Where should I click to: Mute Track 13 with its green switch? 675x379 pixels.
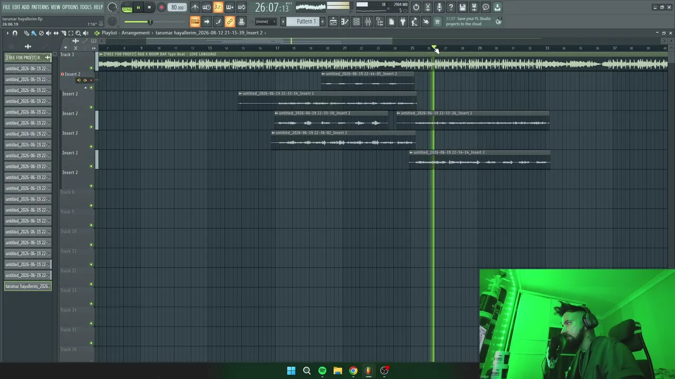[x=91, y=304]
